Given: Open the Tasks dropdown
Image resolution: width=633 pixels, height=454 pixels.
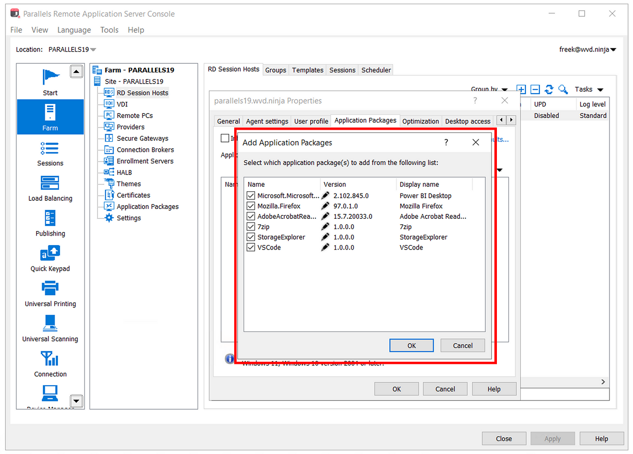Looking at the screenshot, I should click(589, 90).
